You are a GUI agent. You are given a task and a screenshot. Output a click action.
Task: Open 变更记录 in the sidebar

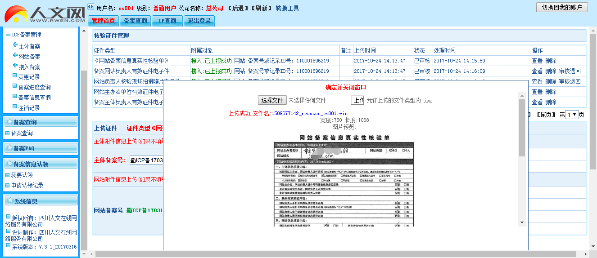29,77
